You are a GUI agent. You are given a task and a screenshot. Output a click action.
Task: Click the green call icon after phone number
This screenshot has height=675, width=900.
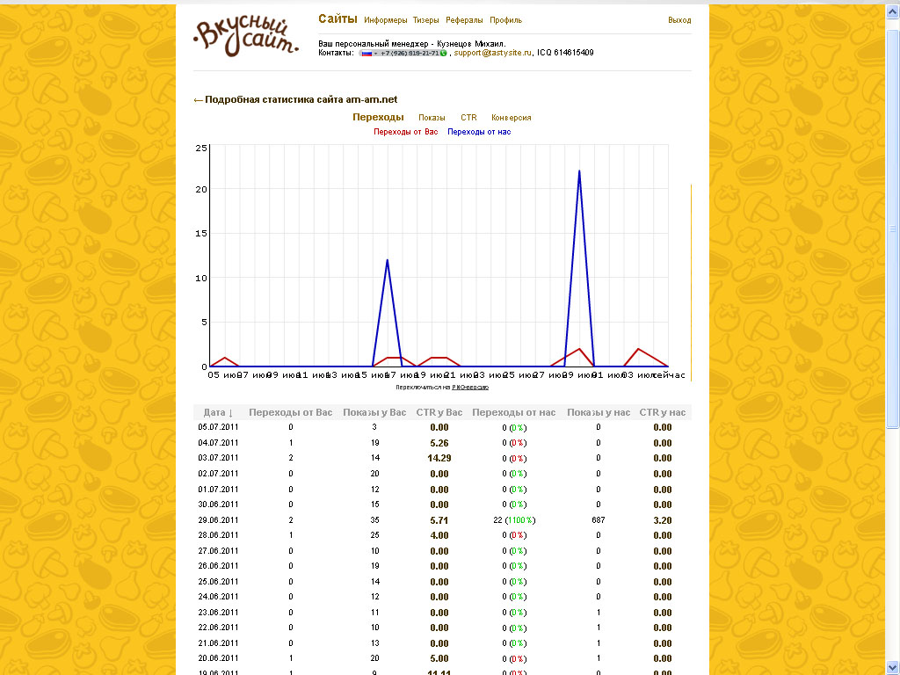click(444, 53)
